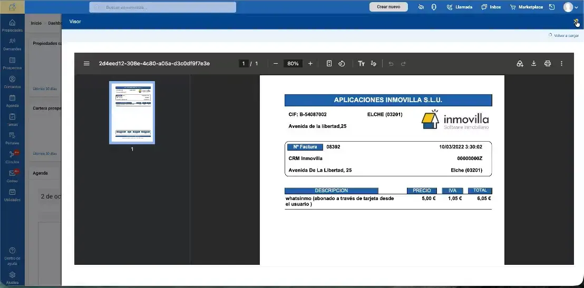Click the save to Drive icon
This screenshot has width=584, height=288.
pos(520,64)
